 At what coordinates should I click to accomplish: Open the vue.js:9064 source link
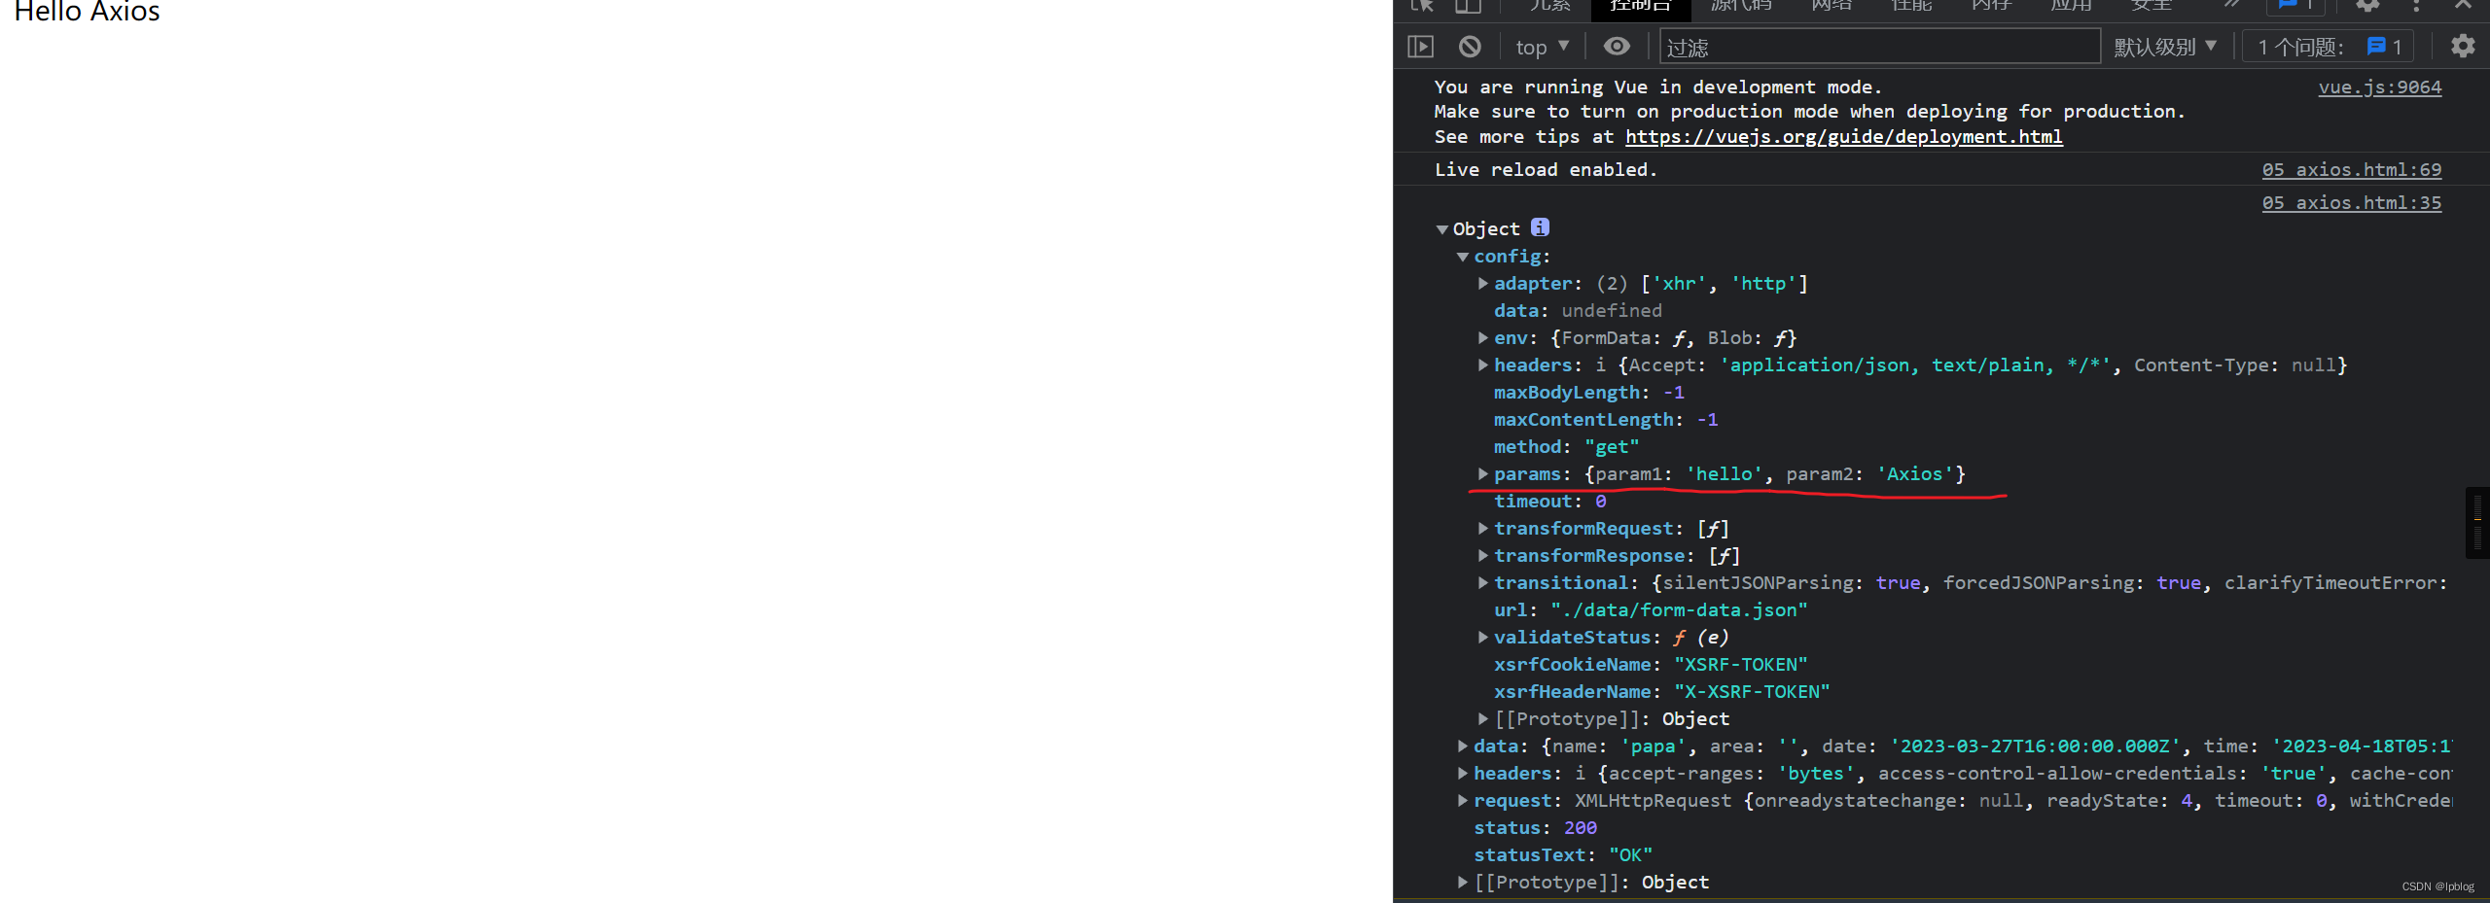[x=2379, y=87]
